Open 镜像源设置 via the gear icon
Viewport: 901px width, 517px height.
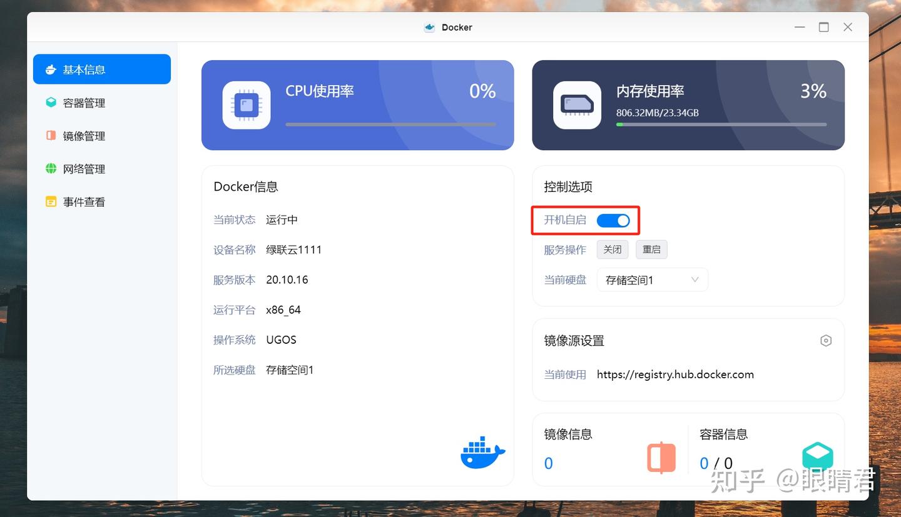point(825,340)
